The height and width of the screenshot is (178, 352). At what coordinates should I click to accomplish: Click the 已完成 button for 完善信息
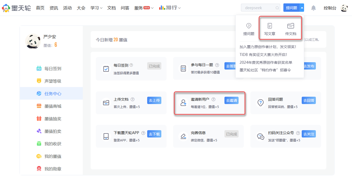pos(232,134)
